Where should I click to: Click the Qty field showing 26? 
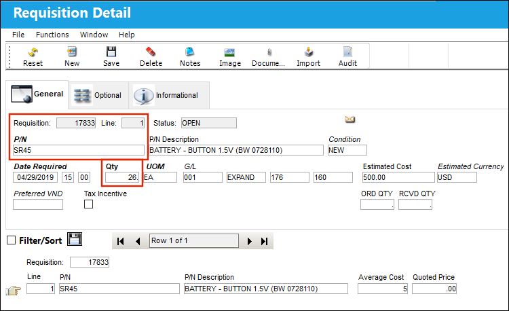pyautogui.click(x=122, y=177)
